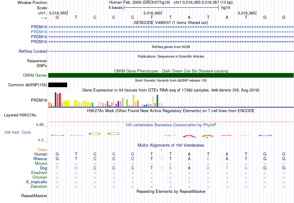Screen dimensions: 294x203
Task: Open 'Publications: Sequences in Scientific Articles' title
Action: click(171, 56)
